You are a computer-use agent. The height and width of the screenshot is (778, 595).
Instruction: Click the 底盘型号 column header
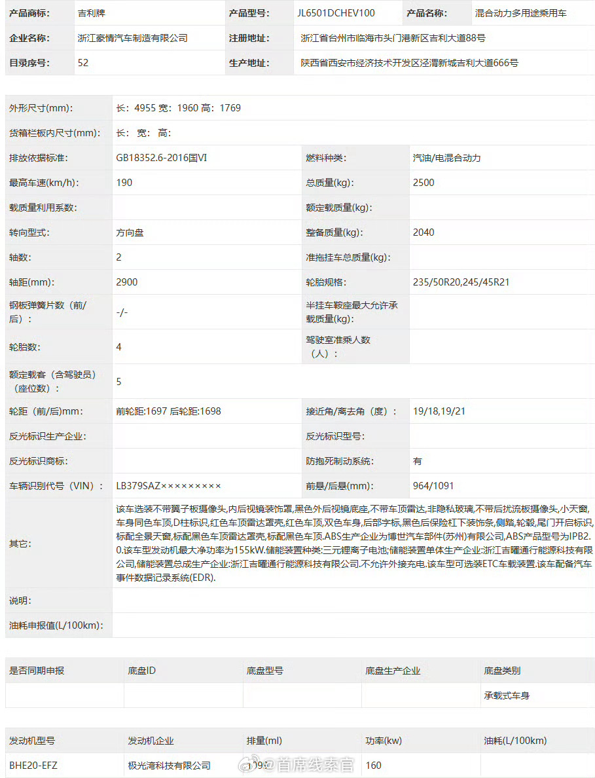pyautogui.click(x=265, y=671)
